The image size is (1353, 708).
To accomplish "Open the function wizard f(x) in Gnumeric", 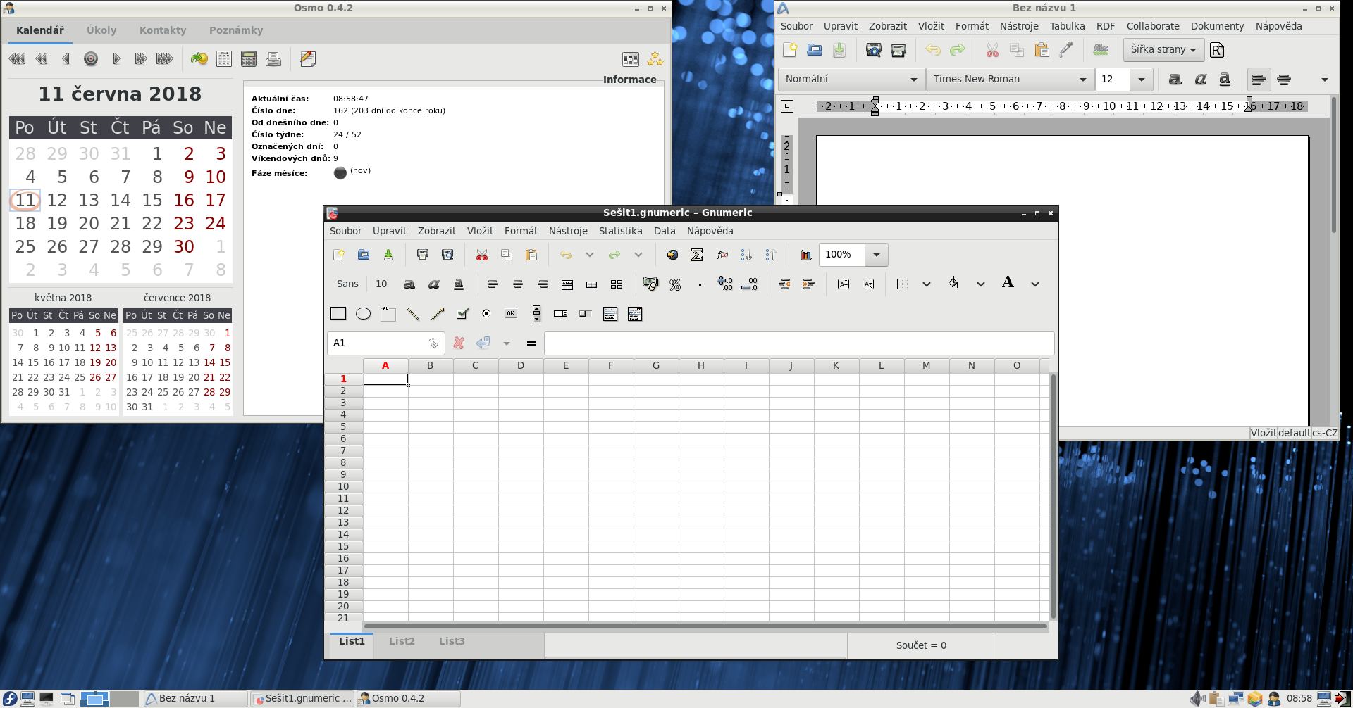I will pyautogui.click(x=722, y=255).
